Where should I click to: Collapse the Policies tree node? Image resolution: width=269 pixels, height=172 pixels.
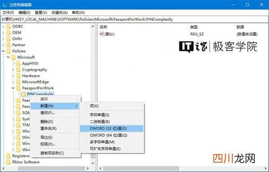[4, 51]
